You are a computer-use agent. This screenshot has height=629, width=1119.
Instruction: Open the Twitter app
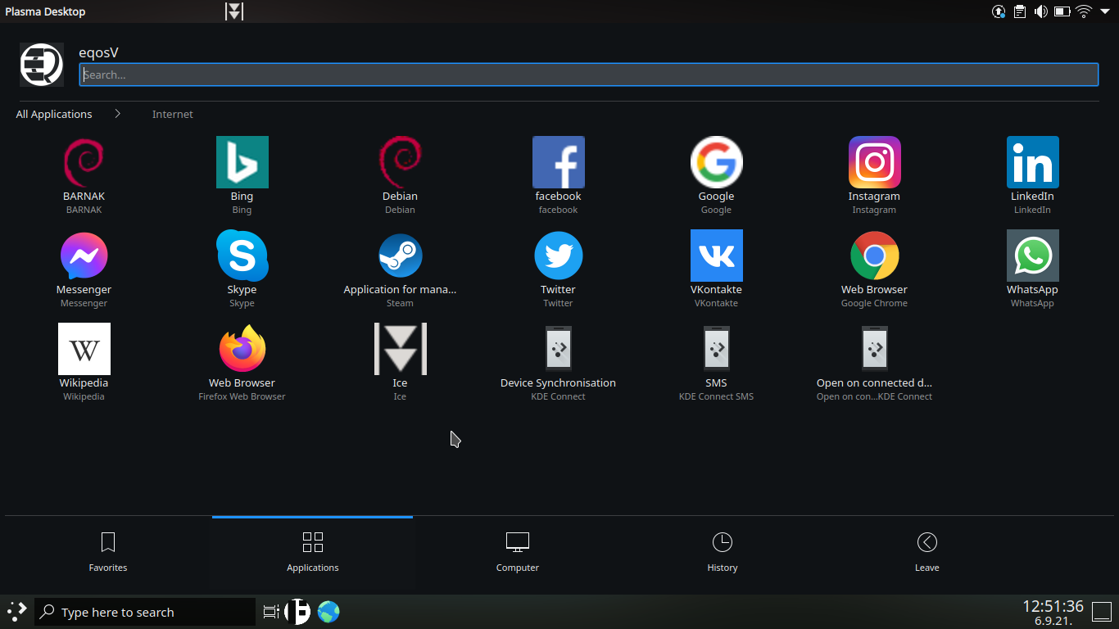tap(558, 269)
